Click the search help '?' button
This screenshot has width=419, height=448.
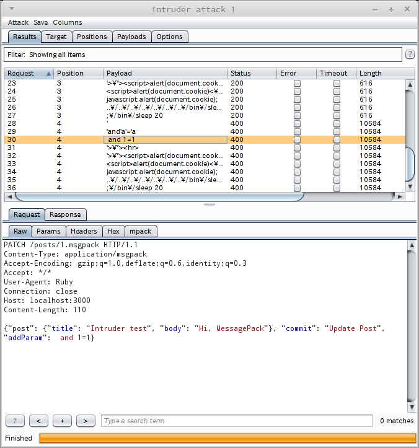point(15,421)
